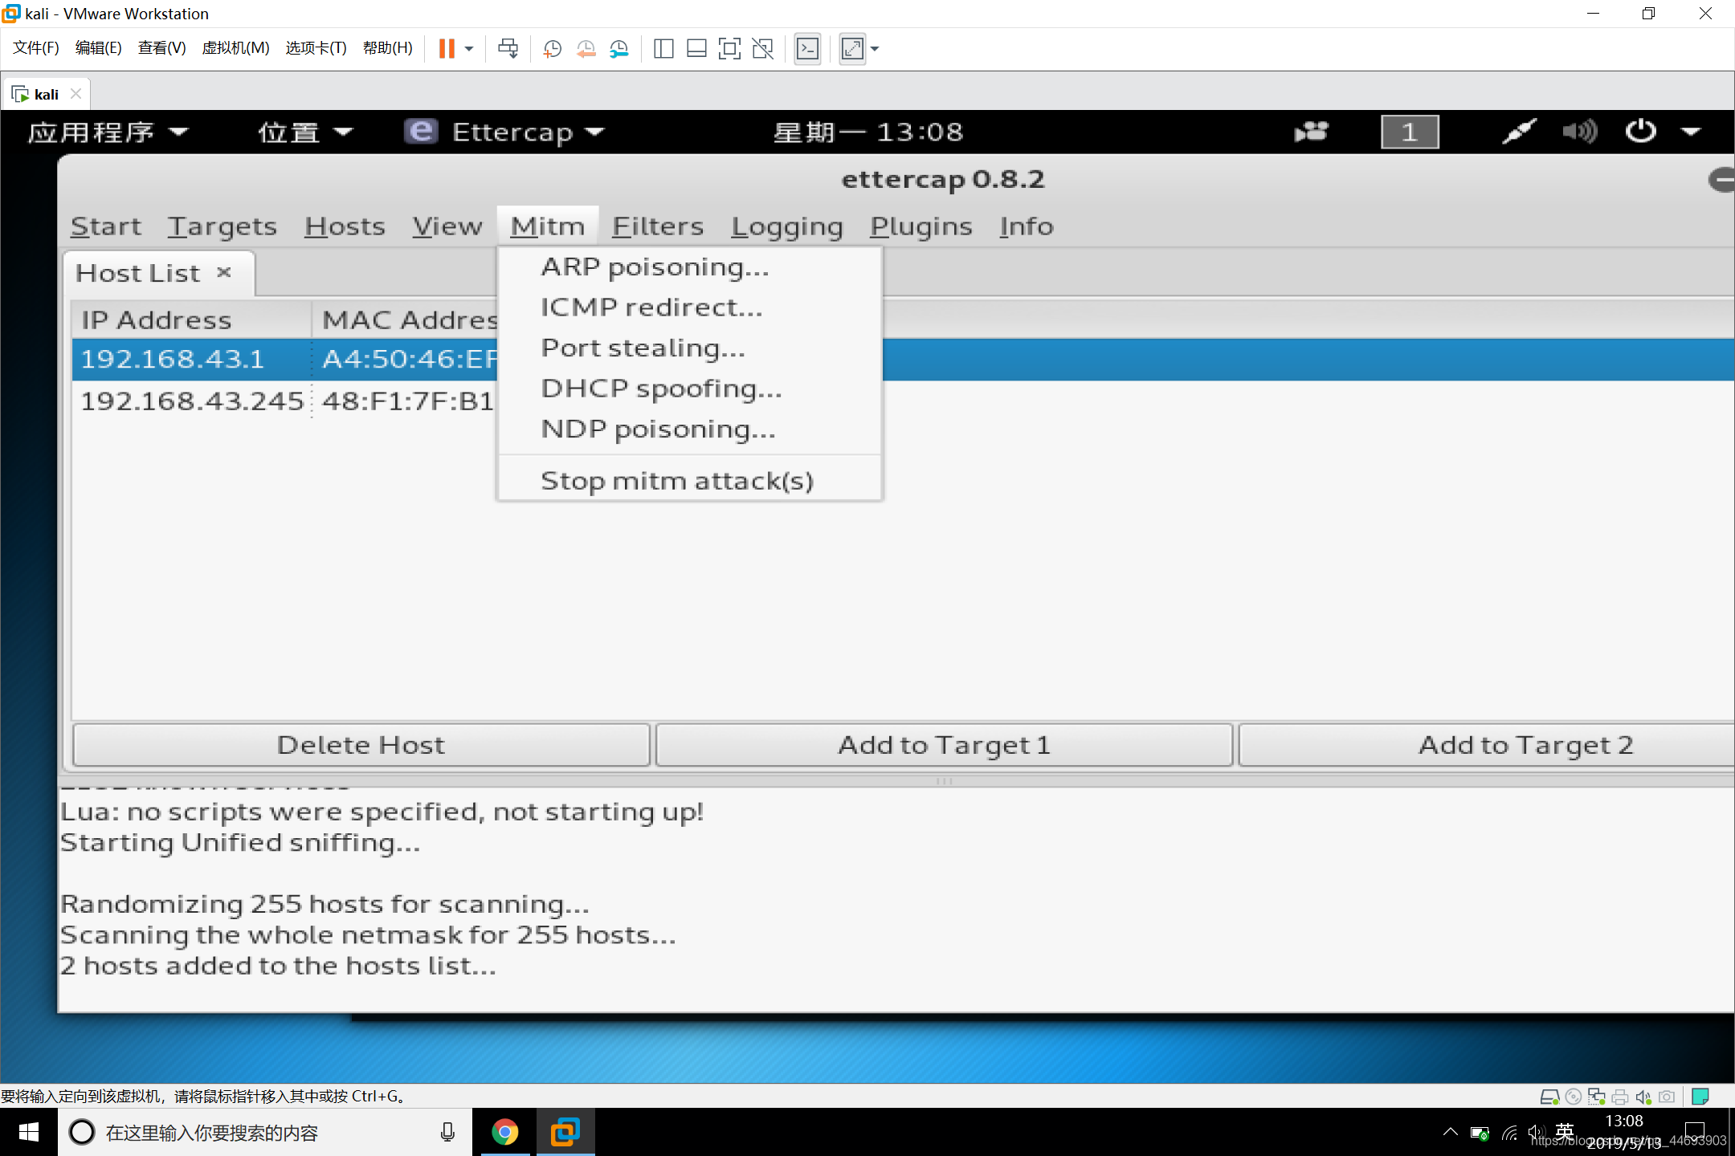
Task: Take a VM snapshot icon
Action: tap(552, 48)
